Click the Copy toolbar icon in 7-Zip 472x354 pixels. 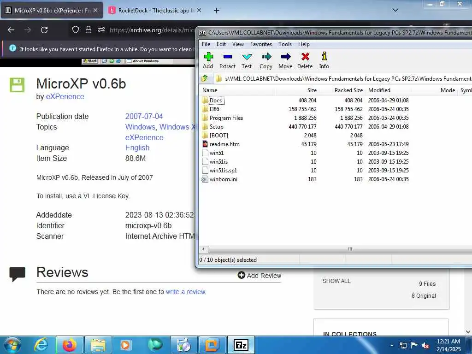[x=266, y=60]
